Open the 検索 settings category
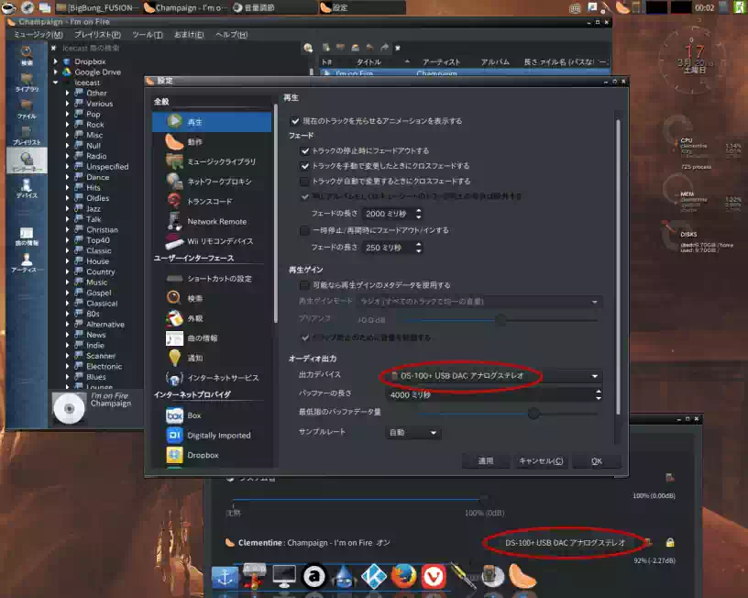748x598 pixels. click(212, 298)
